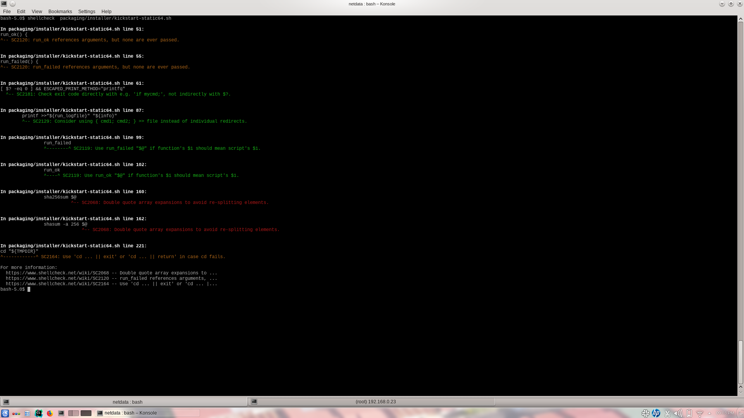The width and height of the screenshot is (744, 418).
Task: Launch Firefox from the taskbar
Action: (50, 413)
